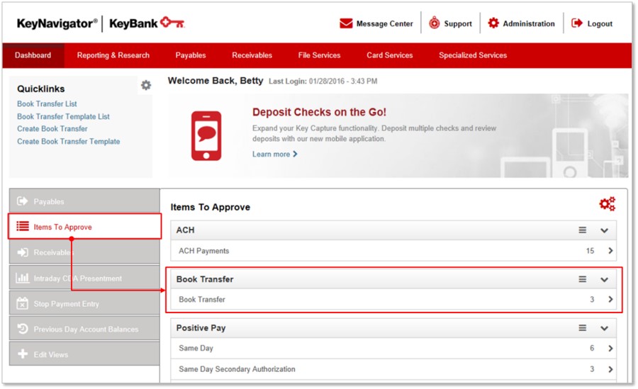Open ACH section hamburger menu

[582, 230]
